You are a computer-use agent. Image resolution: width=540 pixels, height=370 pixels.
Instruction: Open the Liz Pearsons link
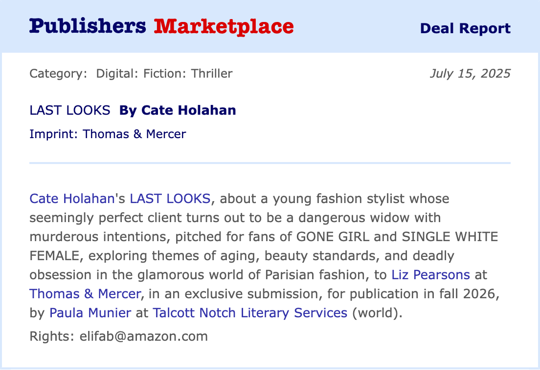[430, 275]
